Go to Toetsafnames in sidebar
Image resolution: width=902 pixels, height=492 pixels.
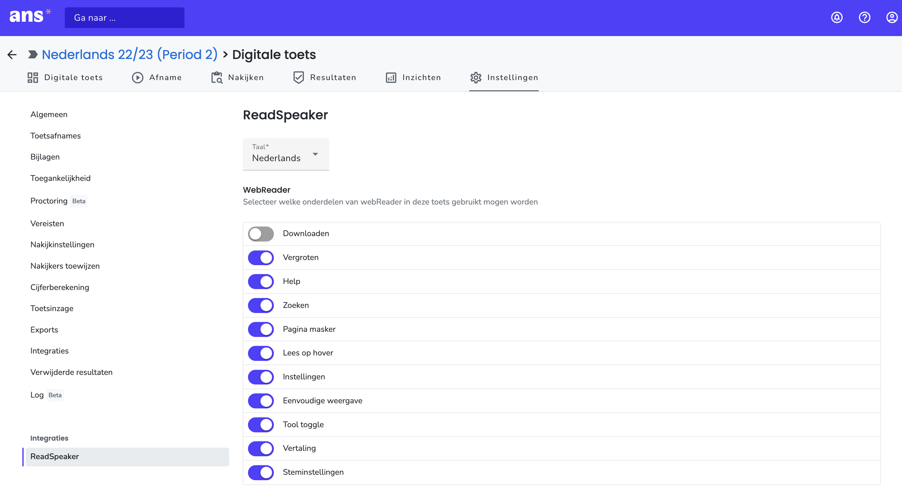pos(55,136)
